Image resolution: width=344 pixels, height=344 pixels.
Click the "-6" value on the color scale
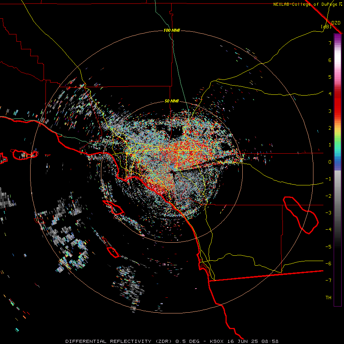coord(328,264)
